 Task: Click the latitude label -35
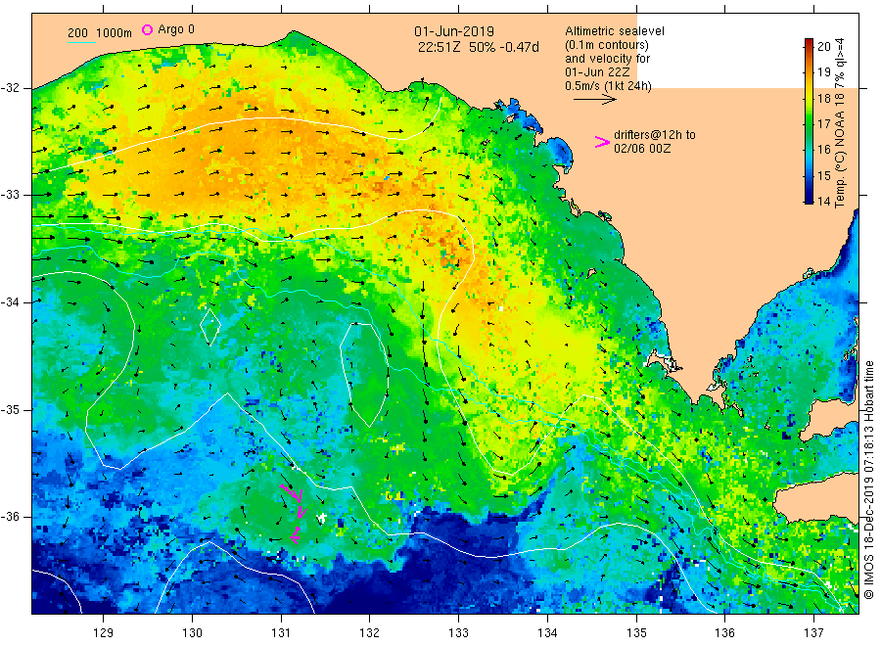coord(10,409)
